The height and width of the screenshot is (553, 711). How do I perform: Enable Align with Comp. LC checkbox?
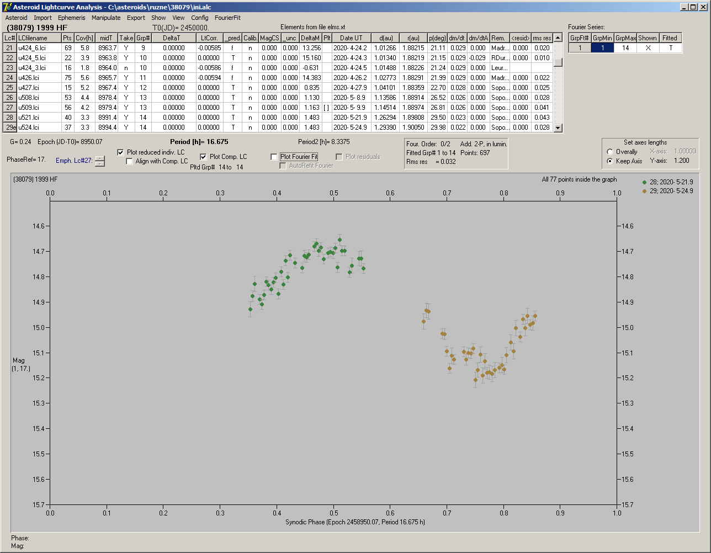130,161
